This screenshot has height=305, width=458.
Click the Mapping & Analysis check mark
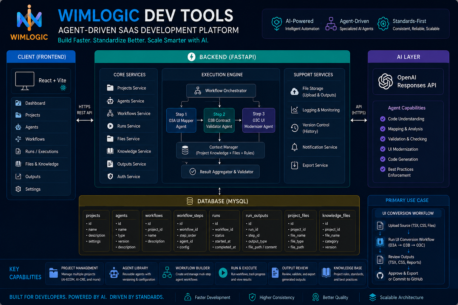pyautogui.click(x=383, y=129)
